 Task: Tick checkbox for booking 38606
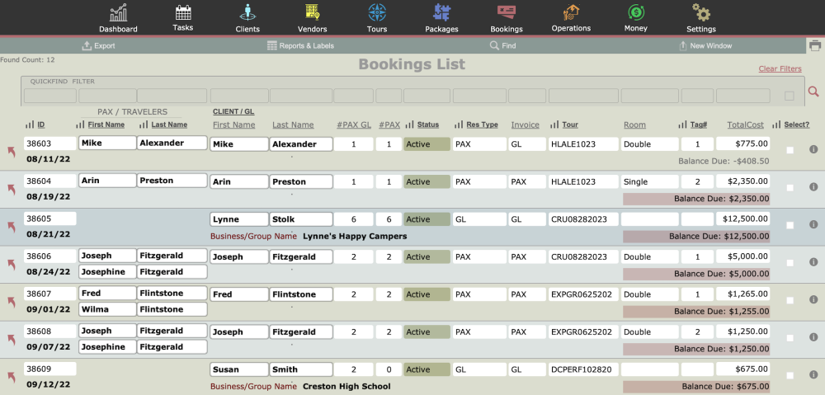tap(790, 263)
